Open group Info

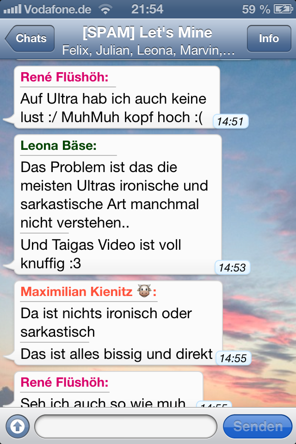coord(269,38)
